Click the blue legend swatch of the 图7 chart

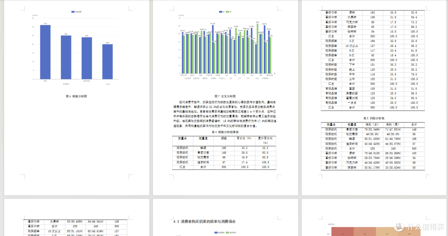(220, 12)
